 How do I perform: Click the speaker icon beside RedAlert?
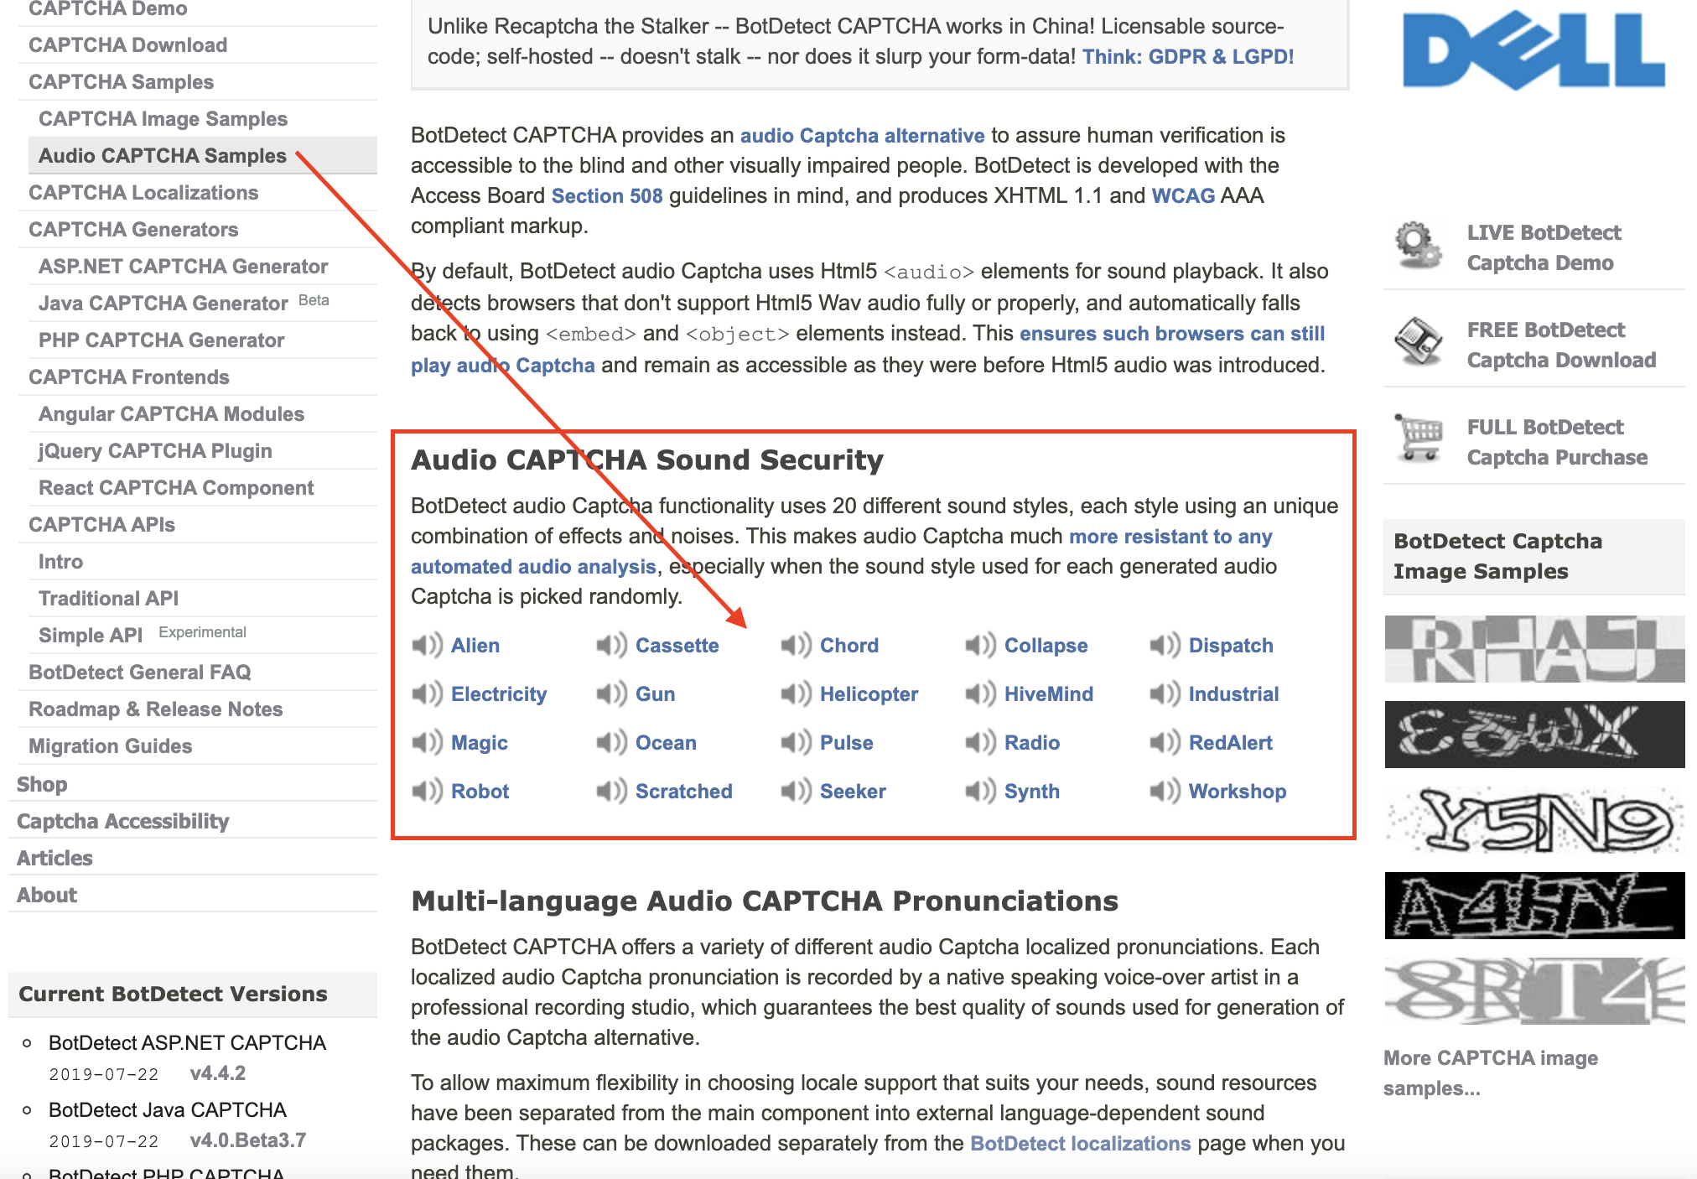[1165, 743]
